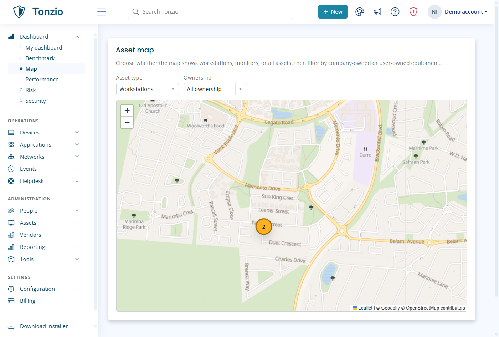This screenshot has width=499, height=337.
Task: Click the Vendors building icon
Action: pyautogui.click(x=11, y=235)
